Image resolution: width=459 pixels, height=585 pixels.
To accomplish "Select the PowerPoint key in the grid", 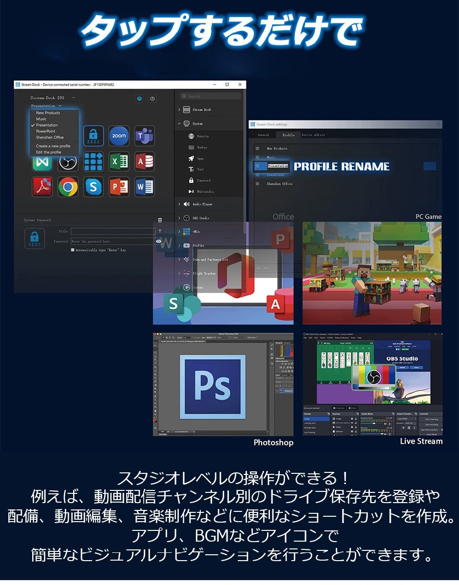I will tap(119, 187).
